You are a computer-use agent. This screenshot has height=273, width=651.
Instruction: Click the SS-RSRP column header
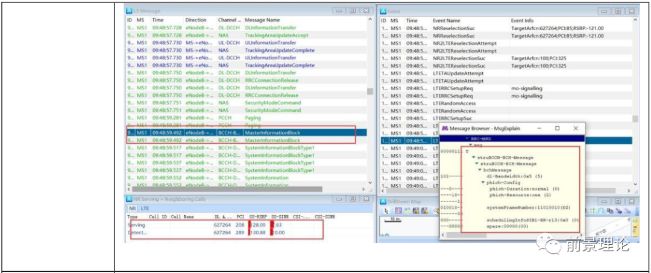[258, 216]
